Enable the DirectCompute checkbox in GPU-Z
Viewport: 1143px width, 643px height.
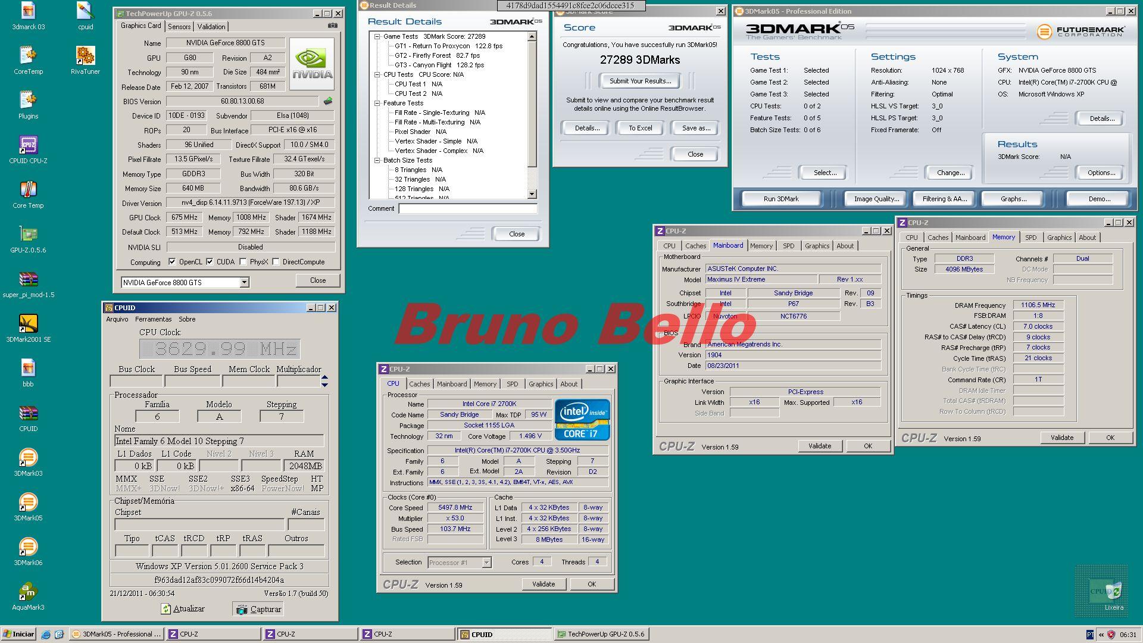[276, 261]
